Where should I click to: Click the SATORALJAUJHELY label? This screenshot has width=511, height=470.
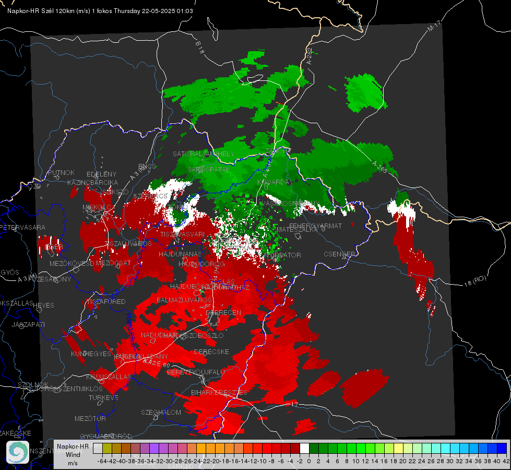click(x=204, y=154)
